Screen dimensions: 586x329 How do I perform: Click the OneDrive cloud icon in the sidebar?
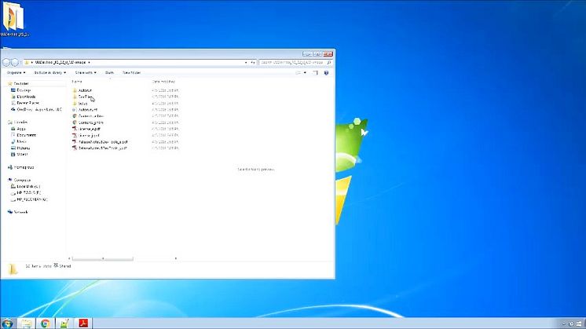pyautogui.click(x=13, y=109)
